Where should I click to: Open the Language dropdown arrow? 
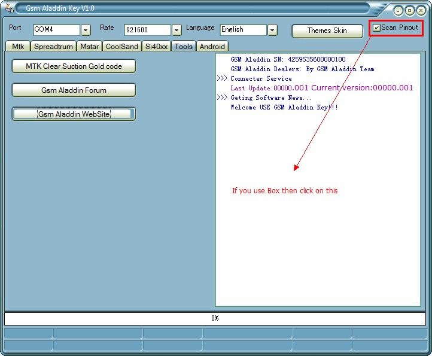(272, 30)
